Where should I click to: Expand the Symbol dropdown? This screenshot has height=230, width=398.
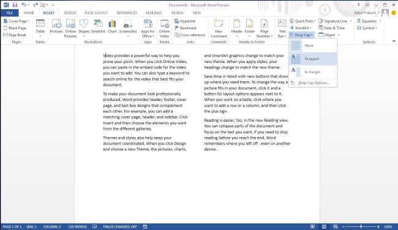pyautogui.click(x=376, y=28)
